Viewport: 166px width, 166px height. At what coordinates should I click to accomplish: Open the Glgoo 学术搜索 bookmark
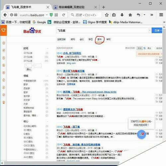pos(95,22)
